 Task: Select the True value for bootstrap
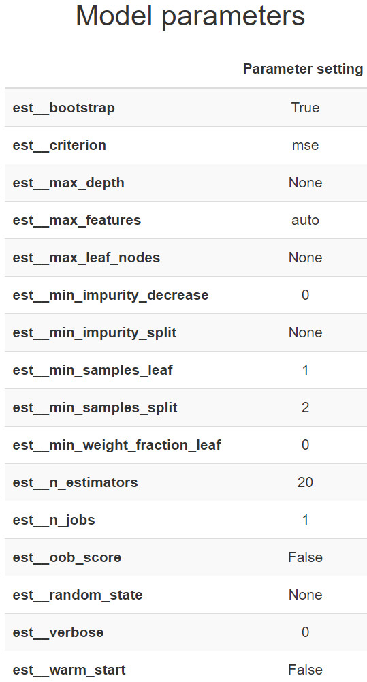click(x=305, y=108)
